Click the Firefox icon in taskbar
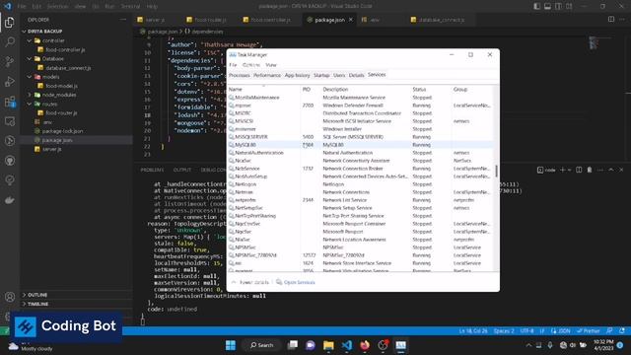Viewport: 631px width, 355px height. [365, 345]
